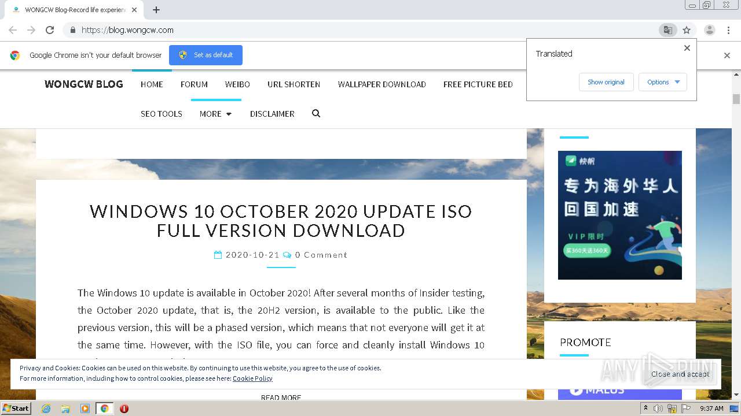Image resolution: width=741 pixels, height=416 pixels.
Task: Open URL SHORTEN menu item
Action: [294, 84]
